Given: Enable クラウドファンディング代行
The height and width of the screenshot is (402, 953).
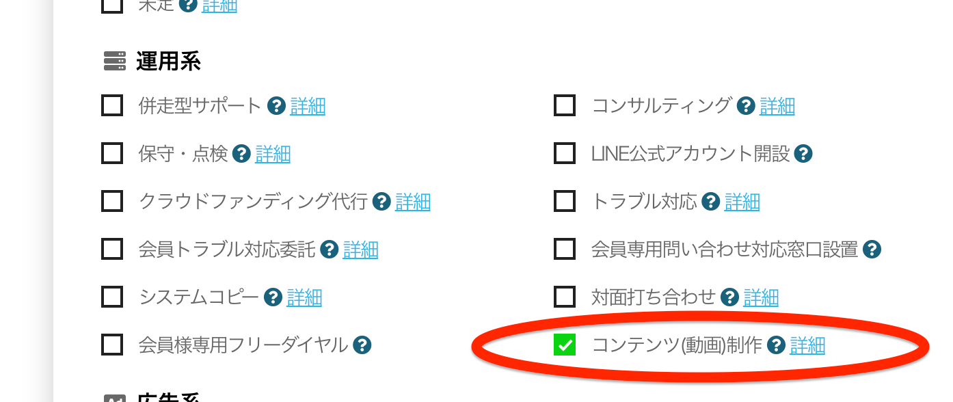Looking at the screenshot, I should 111,201.
